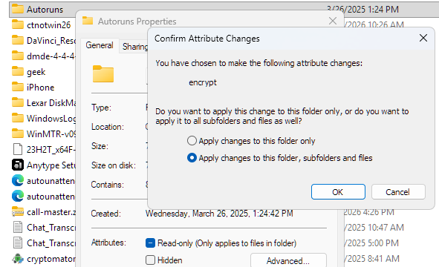
Task: Open the Advanced attributes button
Action: (288, 260)
